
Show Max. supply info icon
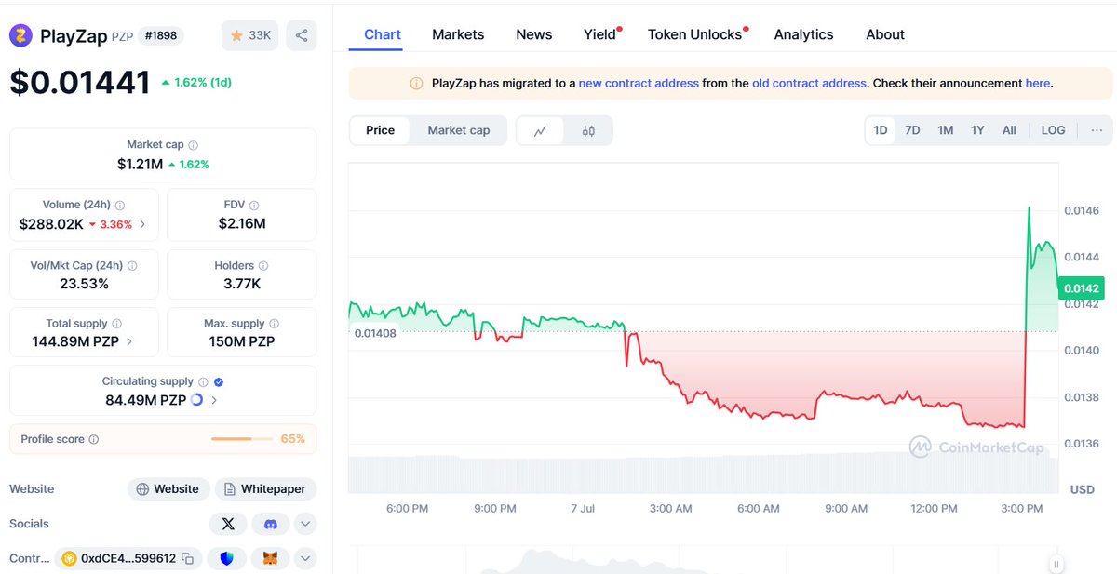[274, 324]
